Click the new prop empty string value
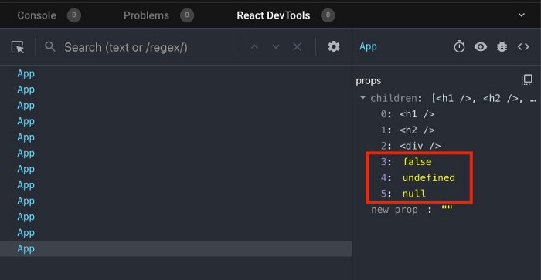The width and height of the screenshot is (541, 280). click(447, 209)
